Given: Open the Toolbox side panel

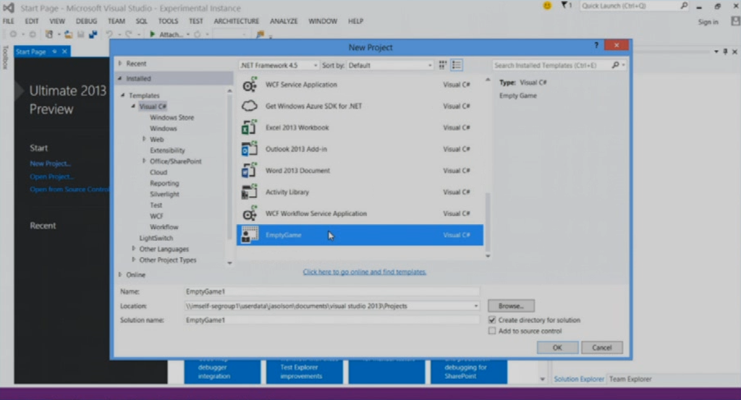Looking at the screenshot, I should coord(6,58).
